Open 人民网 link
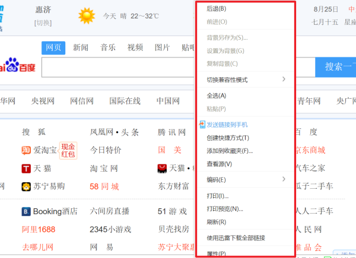Screen dimensions: 356x258 [309, 230]
